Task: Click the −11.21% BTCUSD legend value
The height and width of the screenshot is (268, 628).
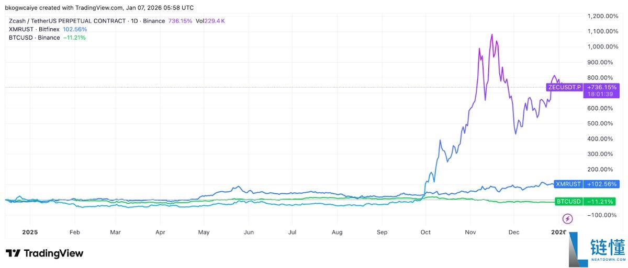Action: [74, 38]
